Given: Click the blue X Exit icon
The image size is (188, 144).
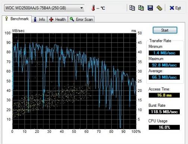Looking at the screenshot, I should (172, 8).
